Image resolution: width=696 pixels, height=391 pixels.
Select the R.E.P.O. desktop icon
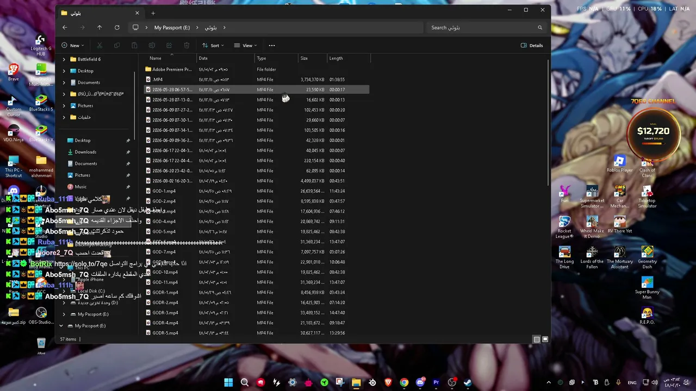coord(647,316)
